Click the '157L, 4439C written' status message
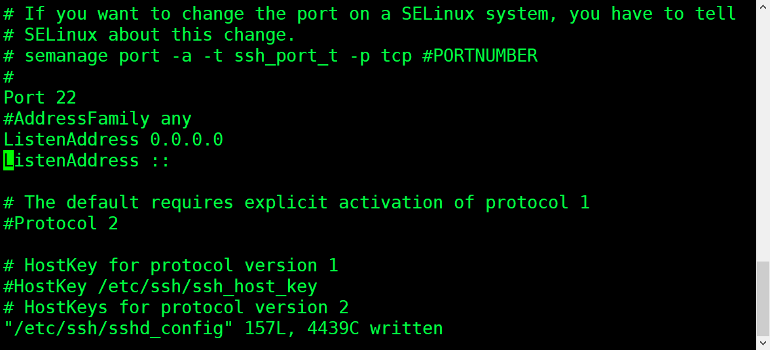Viewport: 770px width, 350px height. (x=344, y=328)
